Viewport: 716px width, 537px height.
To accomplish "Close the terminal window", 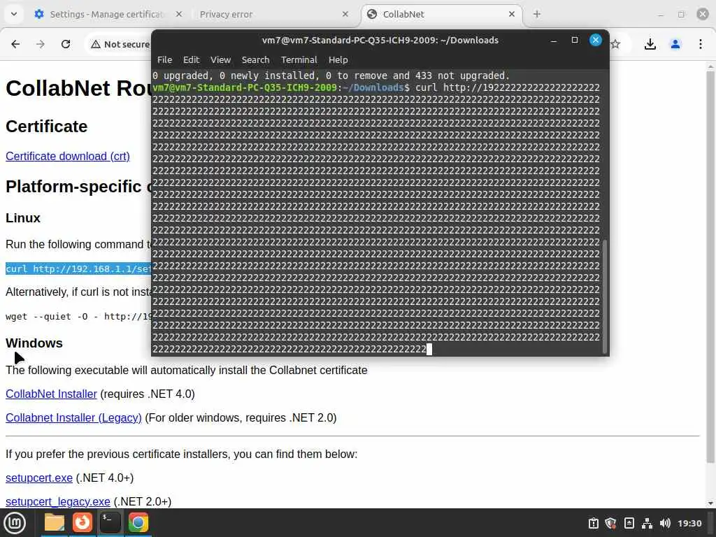I will (x=596, y=40).
